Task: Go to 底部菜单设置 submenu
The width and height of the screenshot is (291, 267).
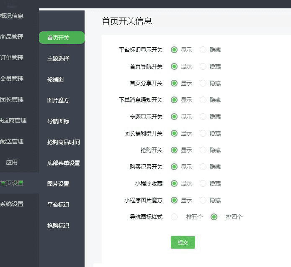Action: click(x=64, y=163)
